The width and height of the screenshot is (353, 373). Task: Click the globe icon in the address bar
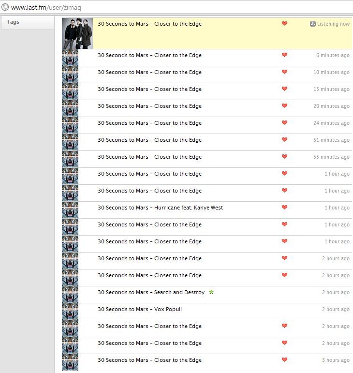click(x=5, y=7)
